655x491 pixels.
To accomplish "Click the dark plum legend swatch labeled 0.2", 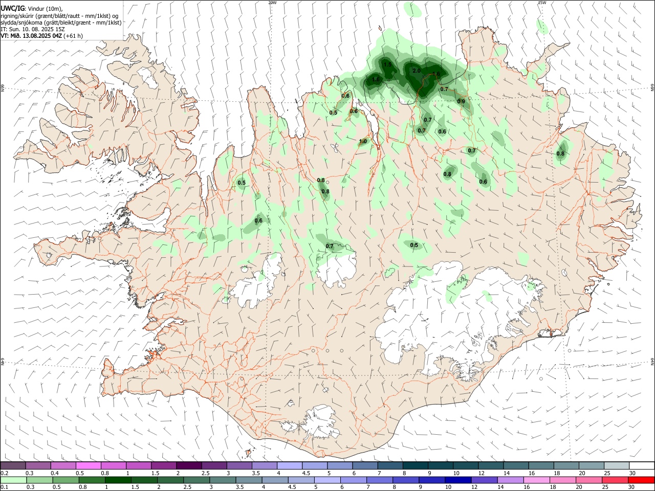I will coord(13,465).
